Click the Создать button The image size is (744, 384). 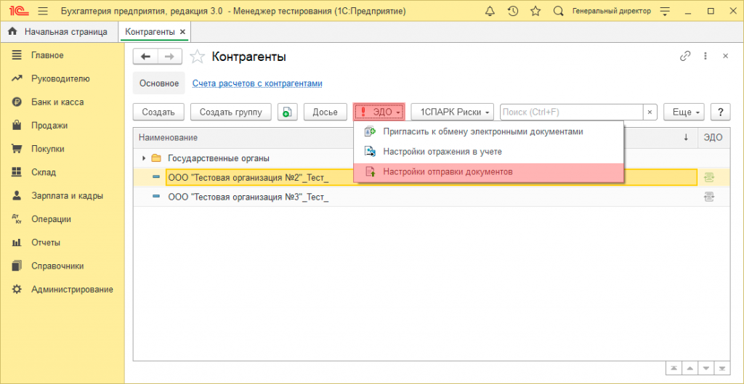coord(158,112)
